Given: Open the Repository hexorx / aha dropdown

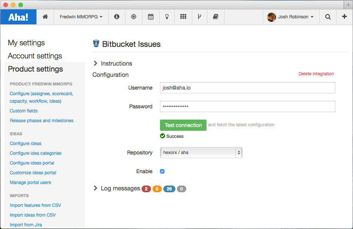Looking at the screenshot, I should coord(201,153).
